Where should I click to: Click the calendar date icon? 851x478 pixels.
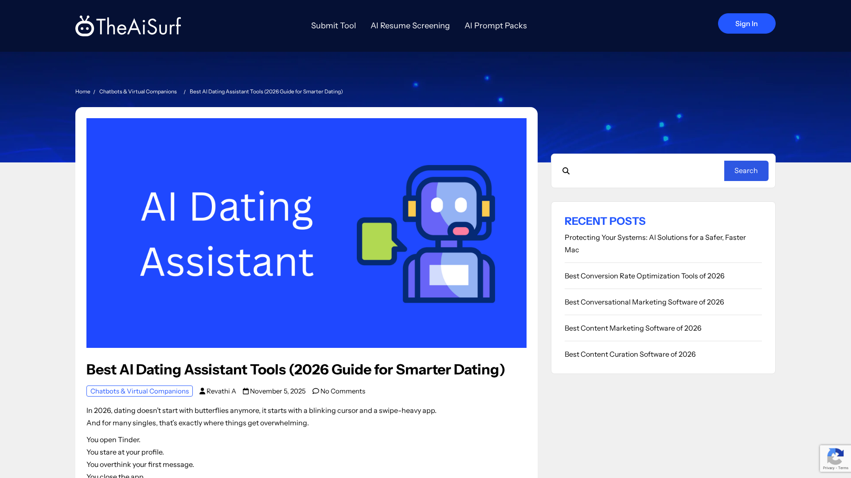pos(246,391)
